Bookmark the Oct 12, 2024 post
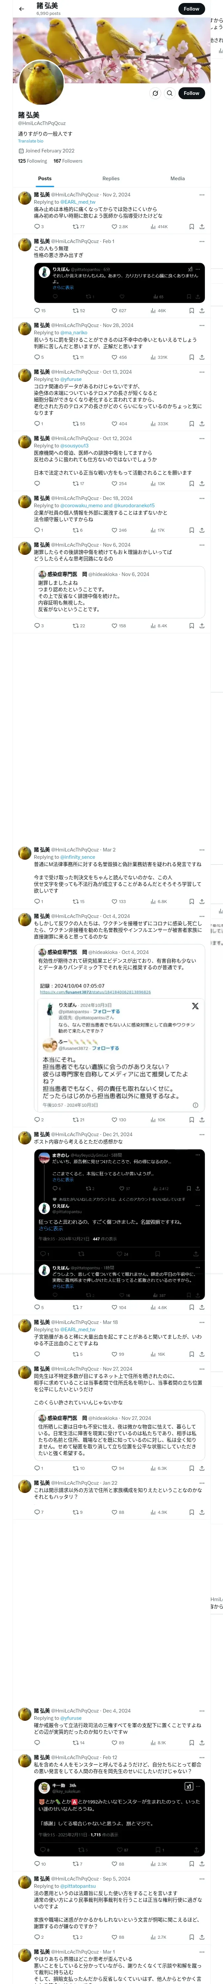This screenshot has width=223, height=1984. click(x=192, y=484)
